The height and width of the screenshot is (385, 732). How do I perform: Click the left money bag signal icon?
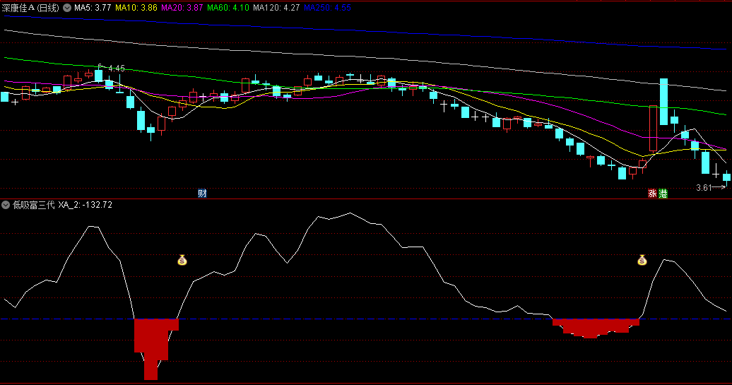pyautogui.click(x=182, y=260)
